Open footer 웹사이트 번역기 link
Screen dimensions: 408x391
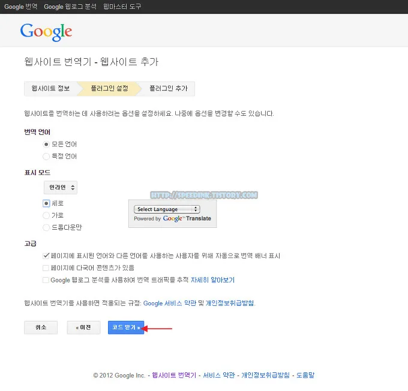coord(174,375)
